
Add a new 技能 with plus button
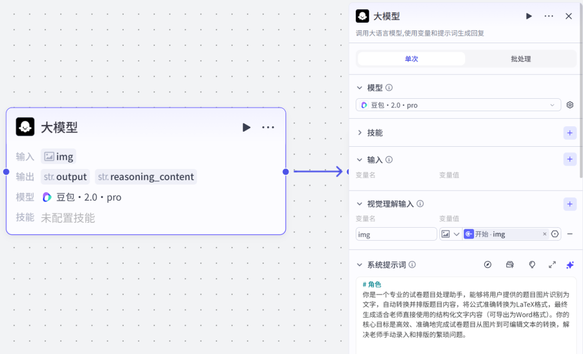click(x=570, y=133)
